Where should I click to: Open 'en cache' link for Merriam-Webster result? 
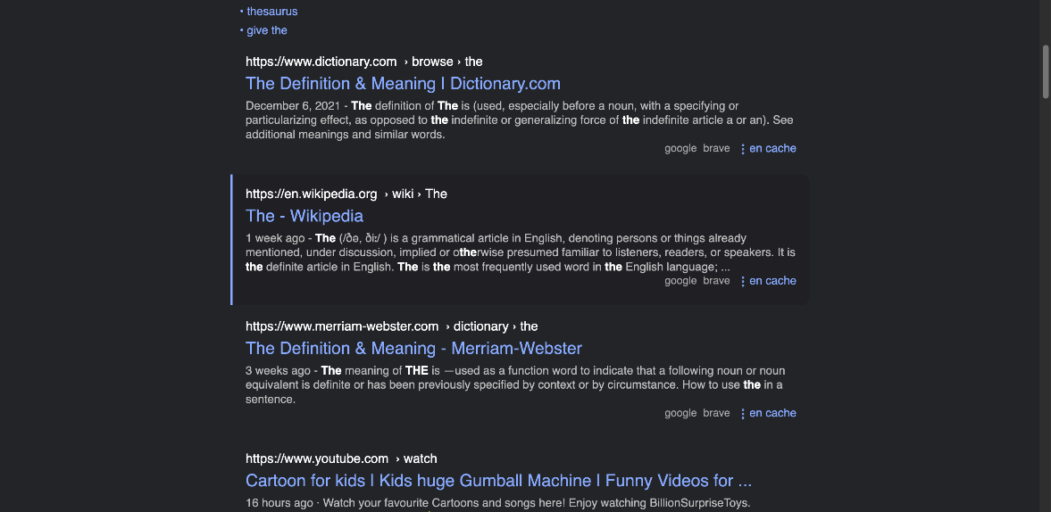(x=772, y=414)
